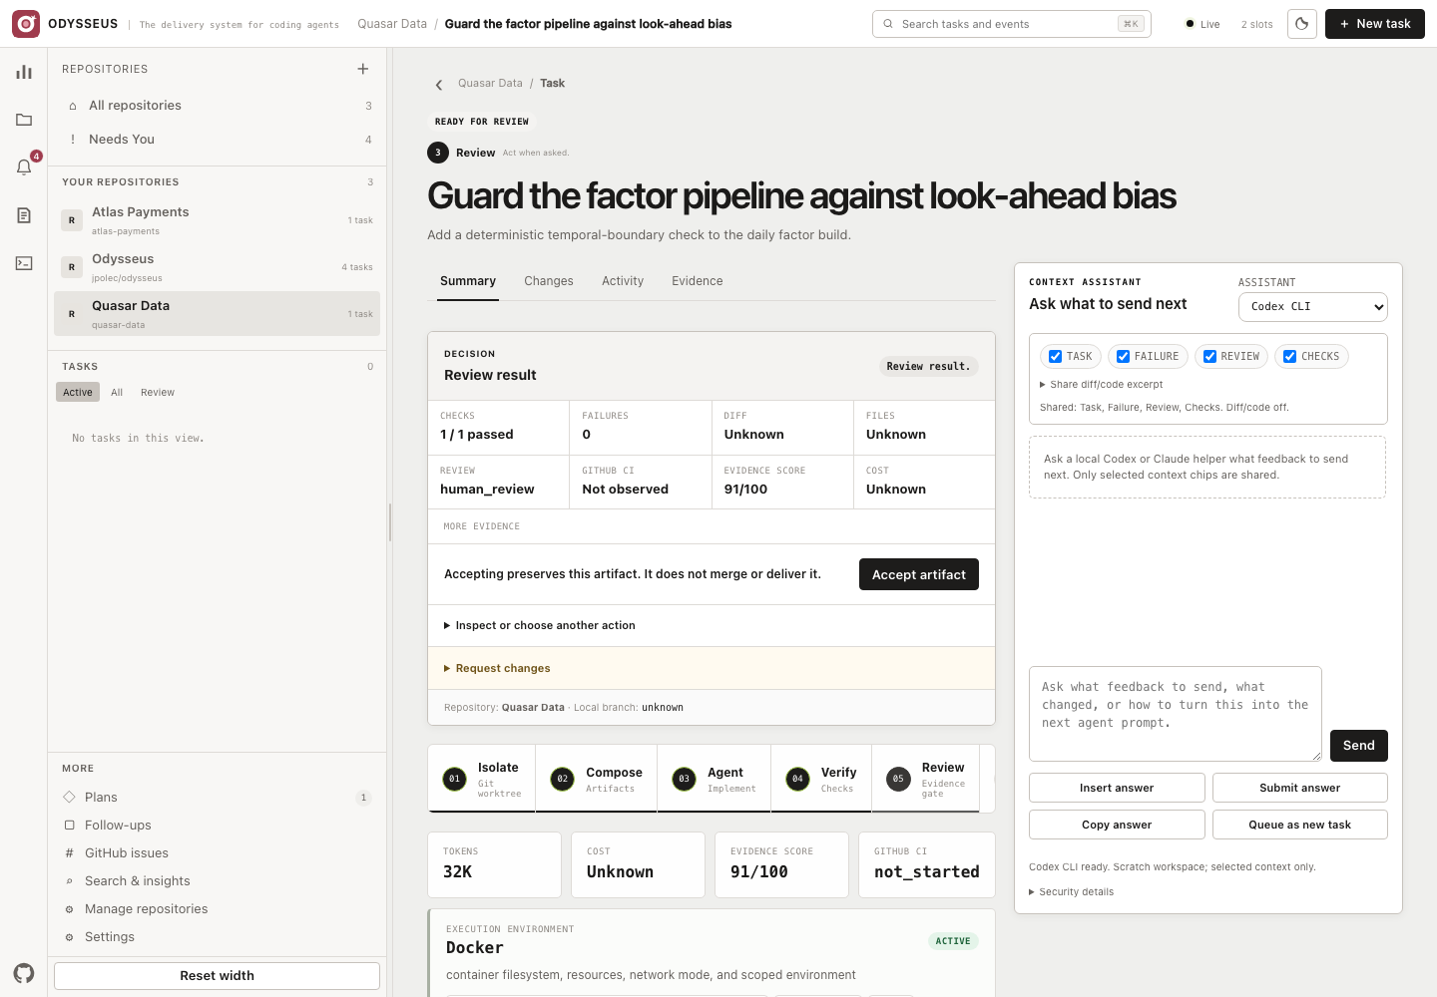This screenshot has width=1437, height=997.
Task: Expand Security details
Action: click(x=1072, y=892)
